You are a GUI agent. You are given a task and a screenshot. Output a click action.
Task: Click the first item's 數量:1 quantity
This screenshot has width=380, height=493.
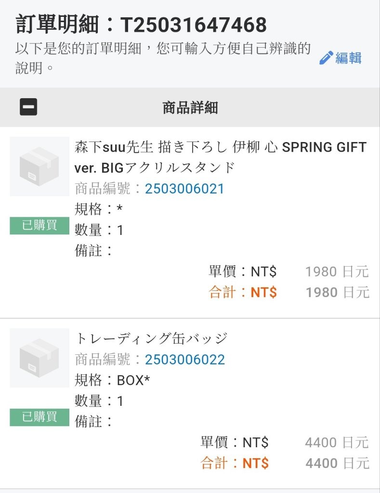99,230
